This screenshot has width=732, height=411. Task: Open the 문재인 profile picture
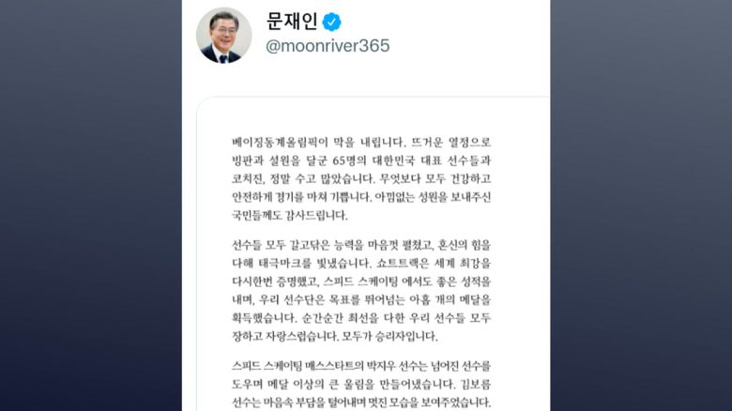click(223, 36)
